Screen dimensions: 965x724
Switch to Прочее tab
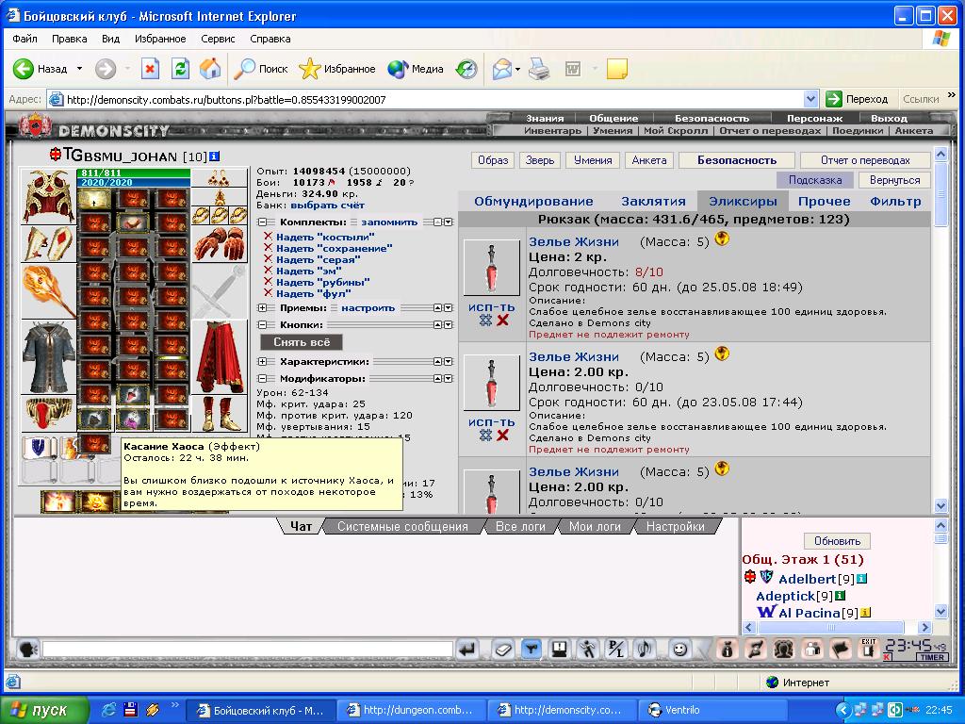pos(824,202)
